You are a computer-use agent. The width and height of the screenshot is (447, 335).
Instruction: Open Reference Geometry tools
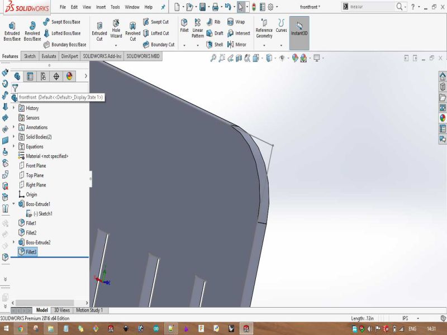264,28
